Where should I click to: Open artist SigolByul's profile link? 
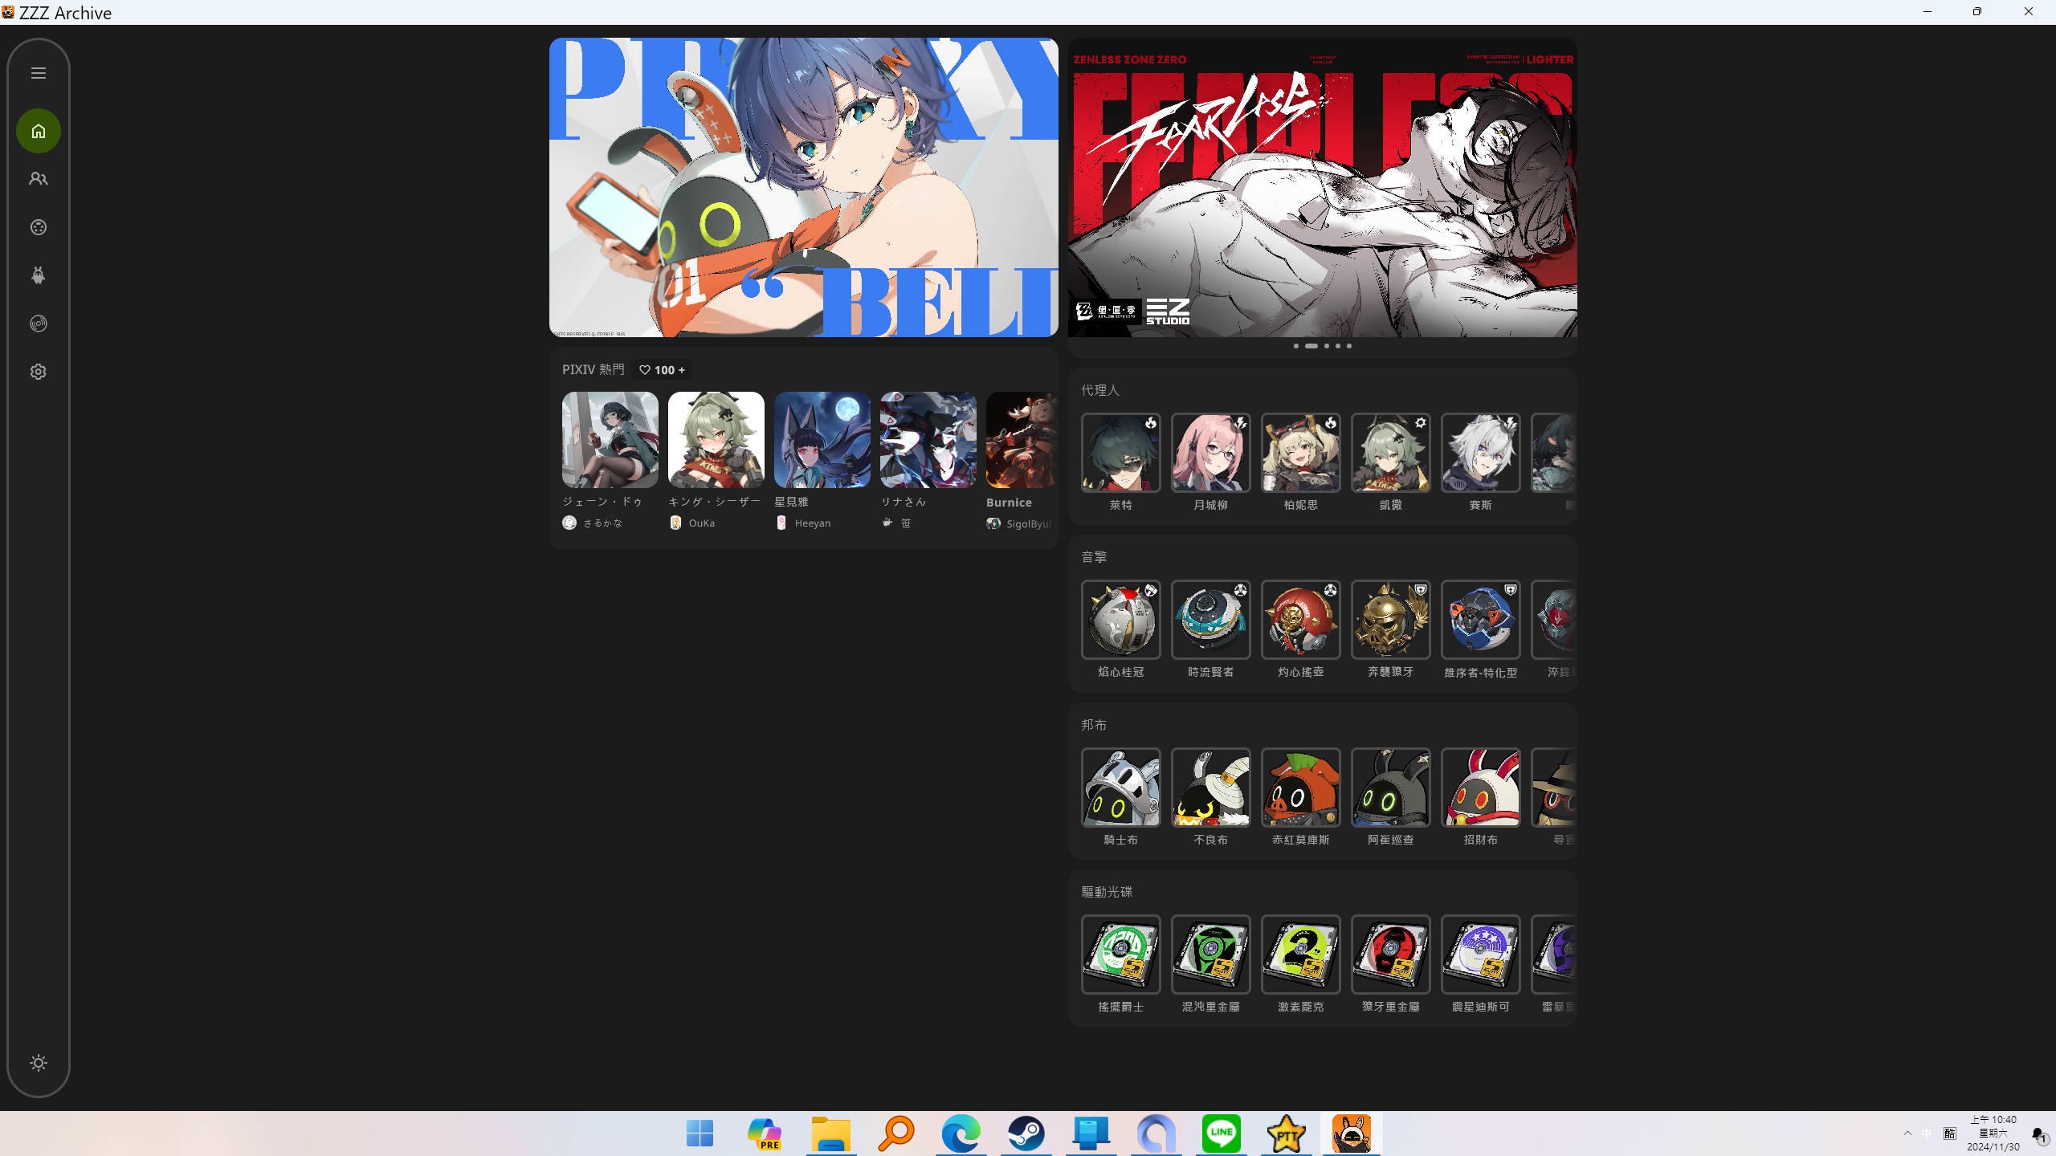click(x=1018, y=523)
